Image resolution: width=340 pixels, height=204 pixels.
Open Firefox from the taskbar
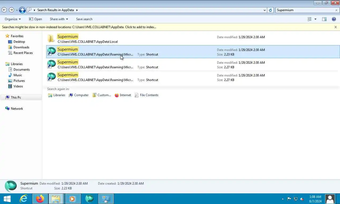coord(40,199)
